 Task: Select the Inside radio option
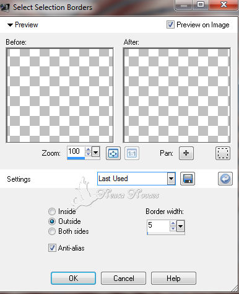point(52,212)
